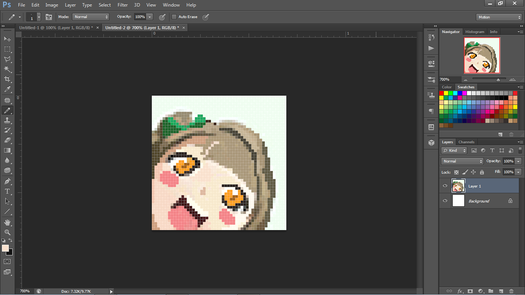
Task: Switch to the Histogram tab
Action: coord(475,32)
